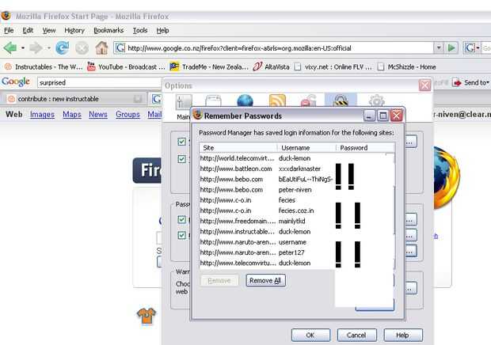This screenshot has height=345, width=491.
Task: Click Remove All saved passwords button
Action: [265, 281]
